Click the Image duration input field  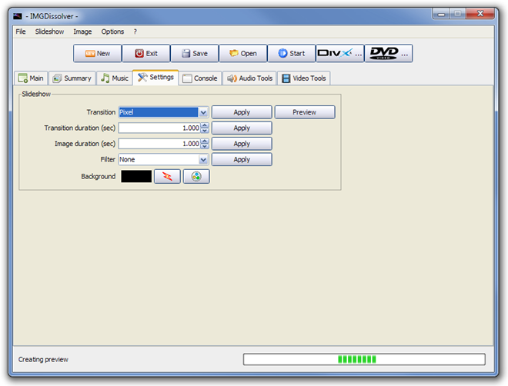159,144
